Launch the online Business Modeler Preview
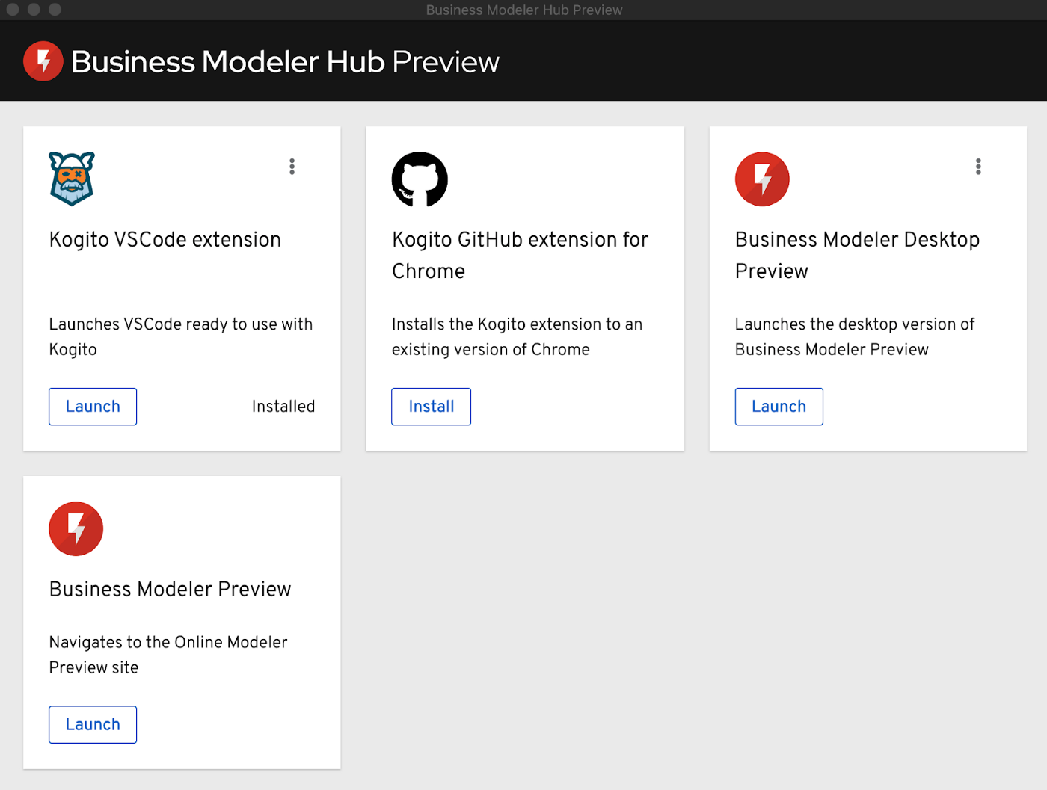This screenshot has width=1047, height=790. (93, 724)
